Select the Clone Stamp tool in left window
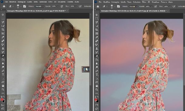This screenshot has height=111, width=185. tap(3, 48)
